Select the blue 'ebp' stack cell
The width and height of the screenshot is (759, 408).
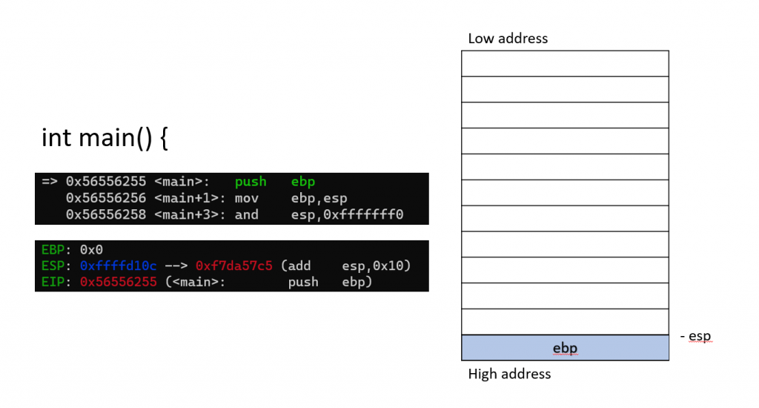(565, 347)
